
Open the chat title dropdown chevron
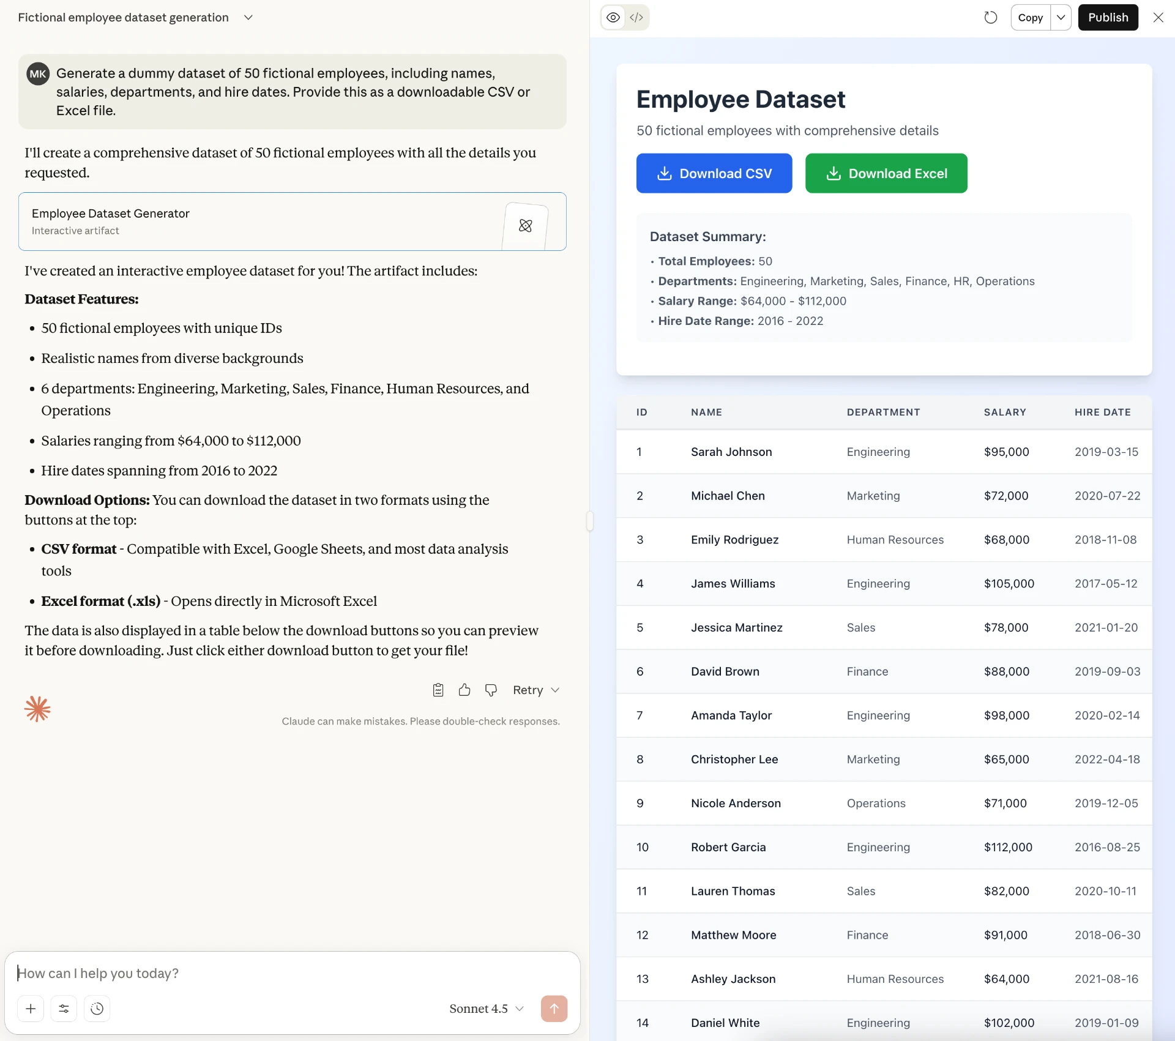click(x=248, y=17)
